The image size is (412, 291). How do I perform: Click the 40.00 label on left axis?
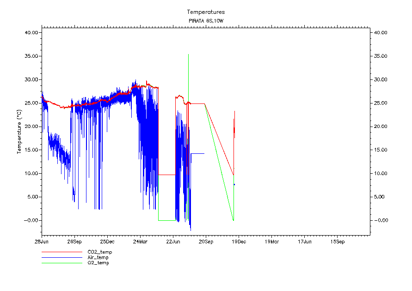tap(31, 33)
